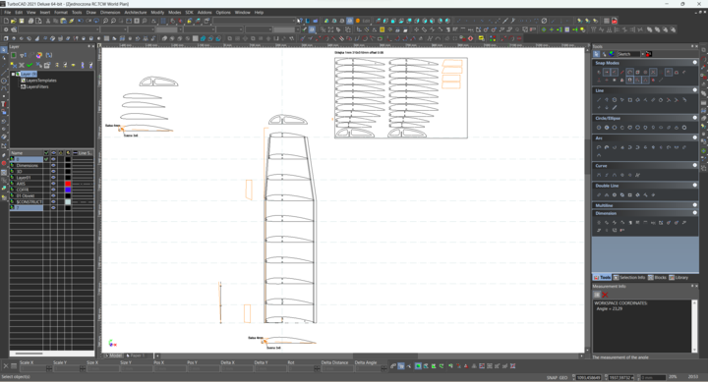Open the Draw menu
The height and width of the screenshot is (382, 708).
point(90,12)
